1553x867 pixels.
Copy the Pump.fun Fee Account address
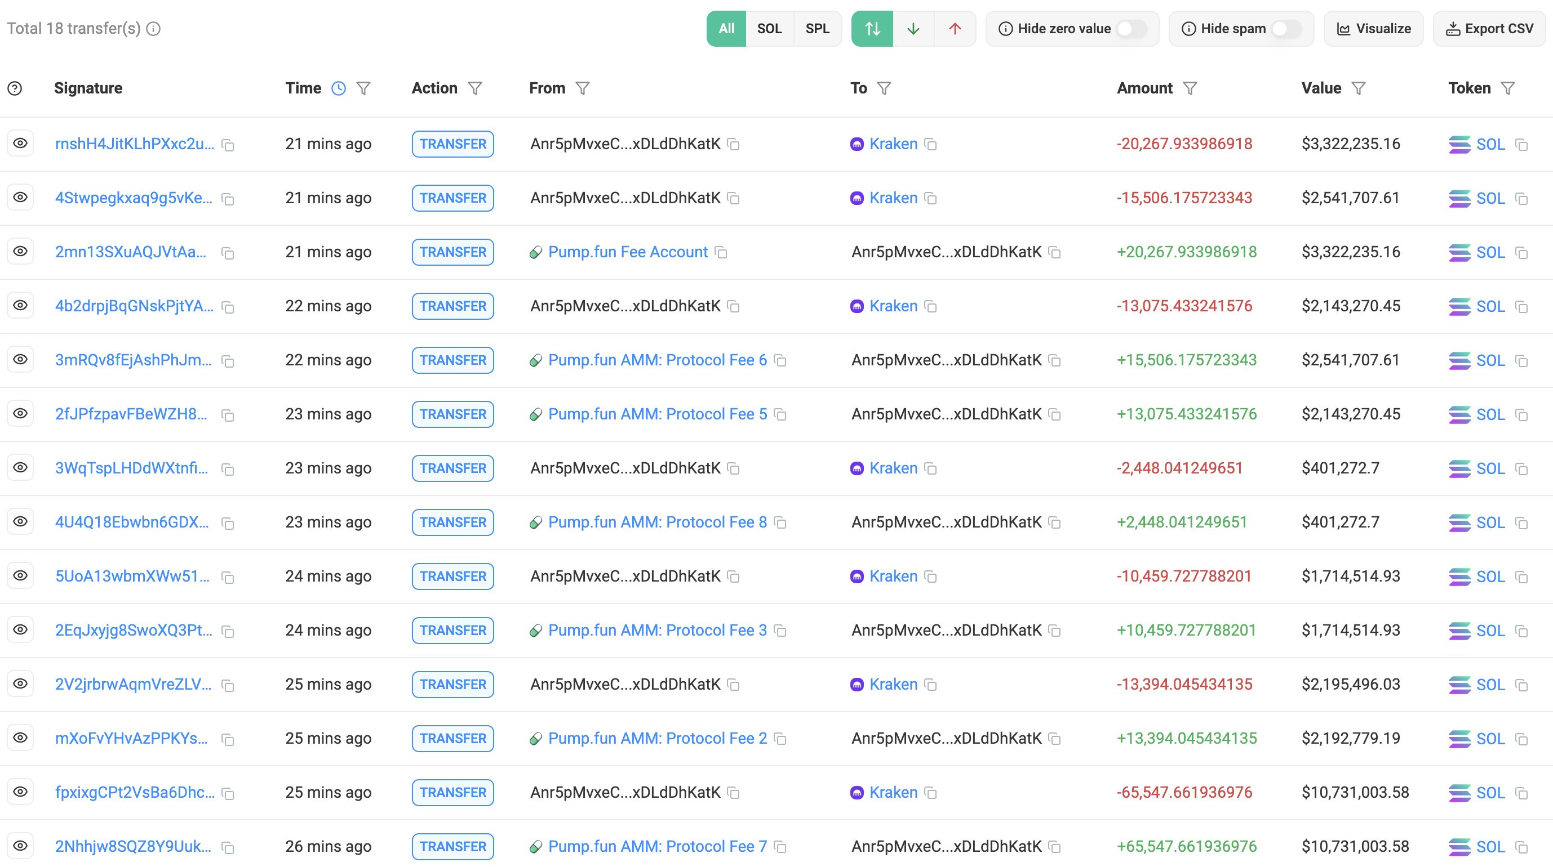pos(721,252)
